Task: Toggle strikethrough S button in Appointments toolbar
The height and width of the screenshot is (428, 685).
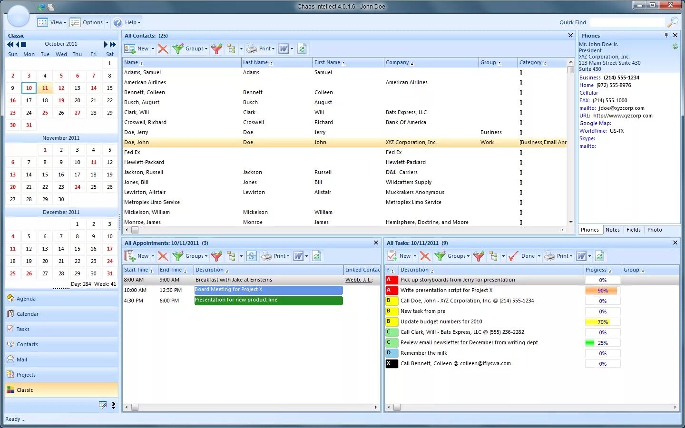Action: (252, 256)
